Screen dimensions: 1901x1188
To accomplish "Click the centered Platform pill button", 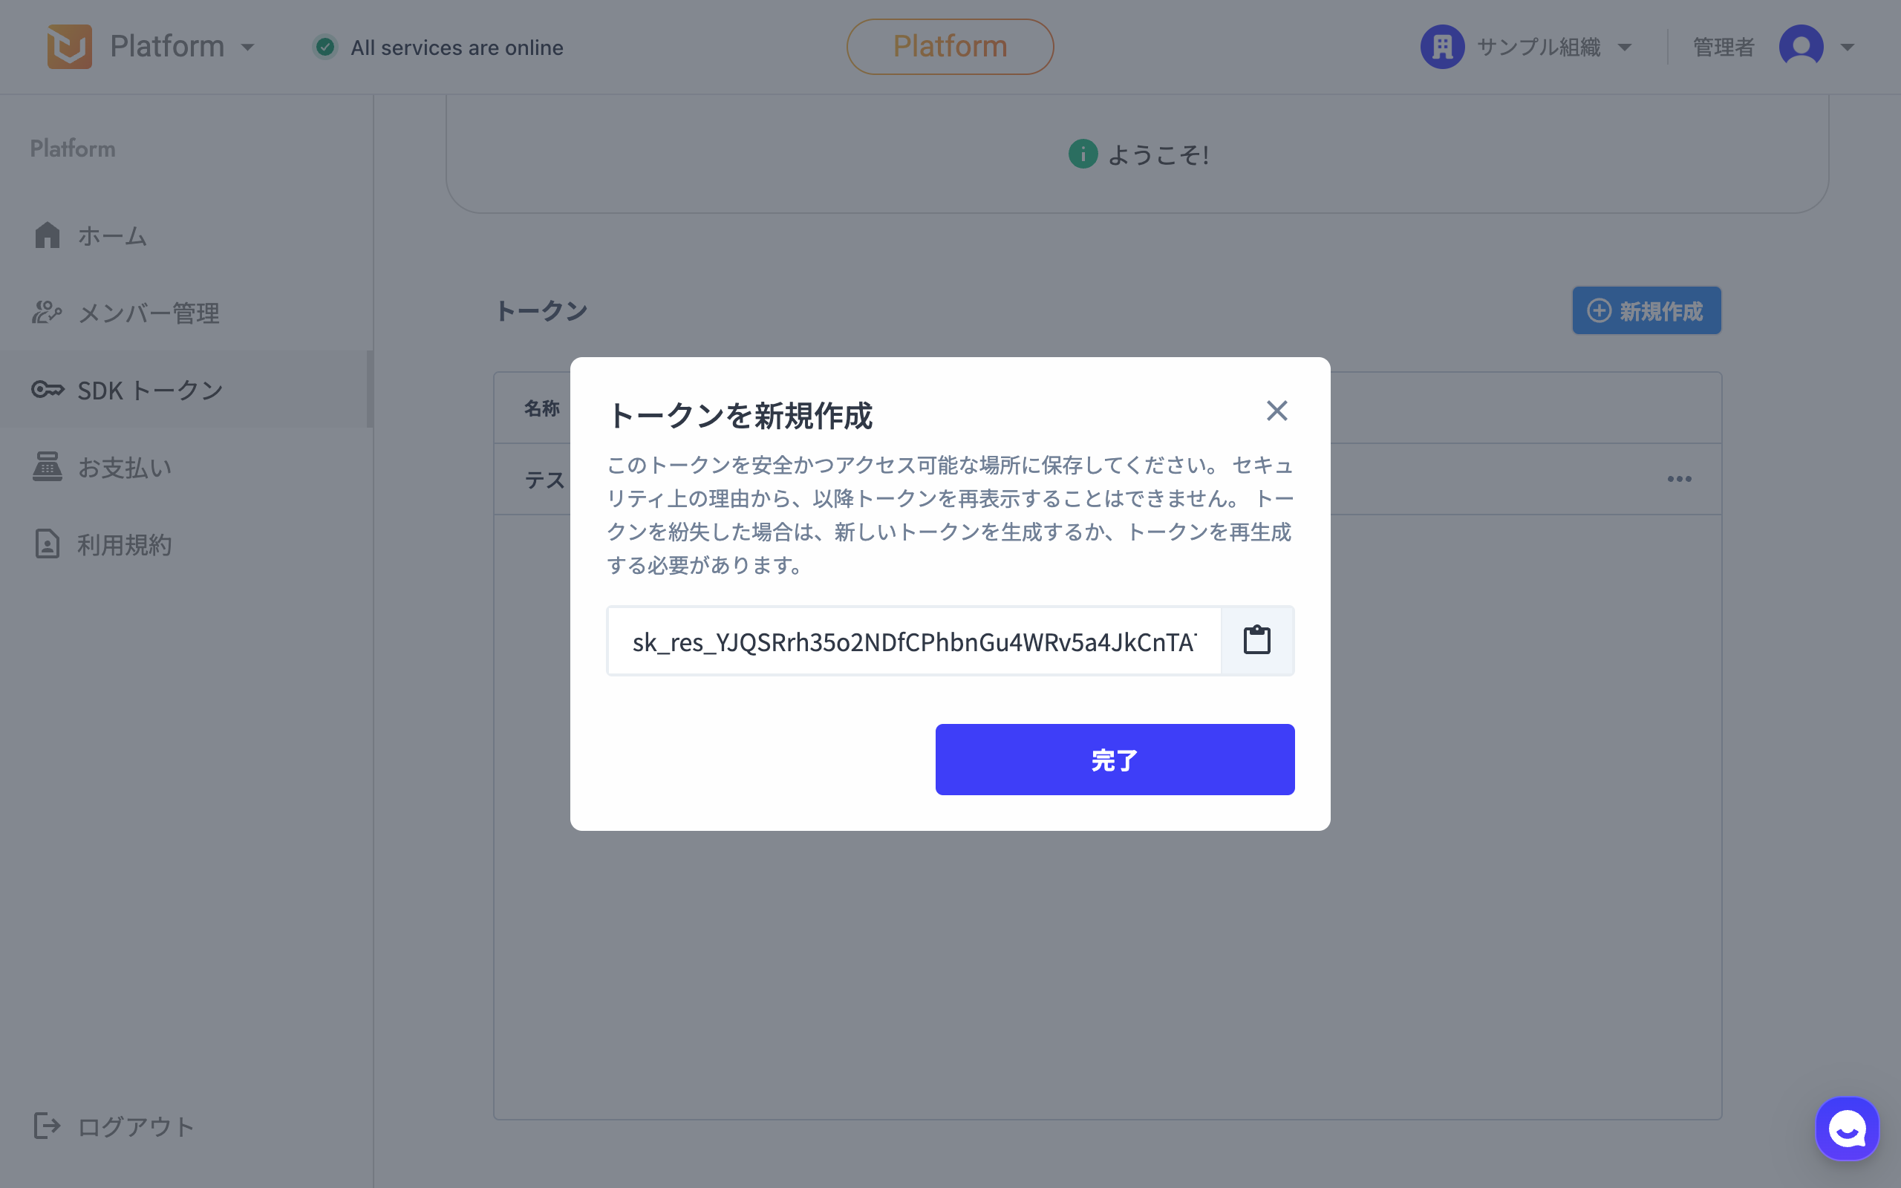I will (x=950, y=46).
